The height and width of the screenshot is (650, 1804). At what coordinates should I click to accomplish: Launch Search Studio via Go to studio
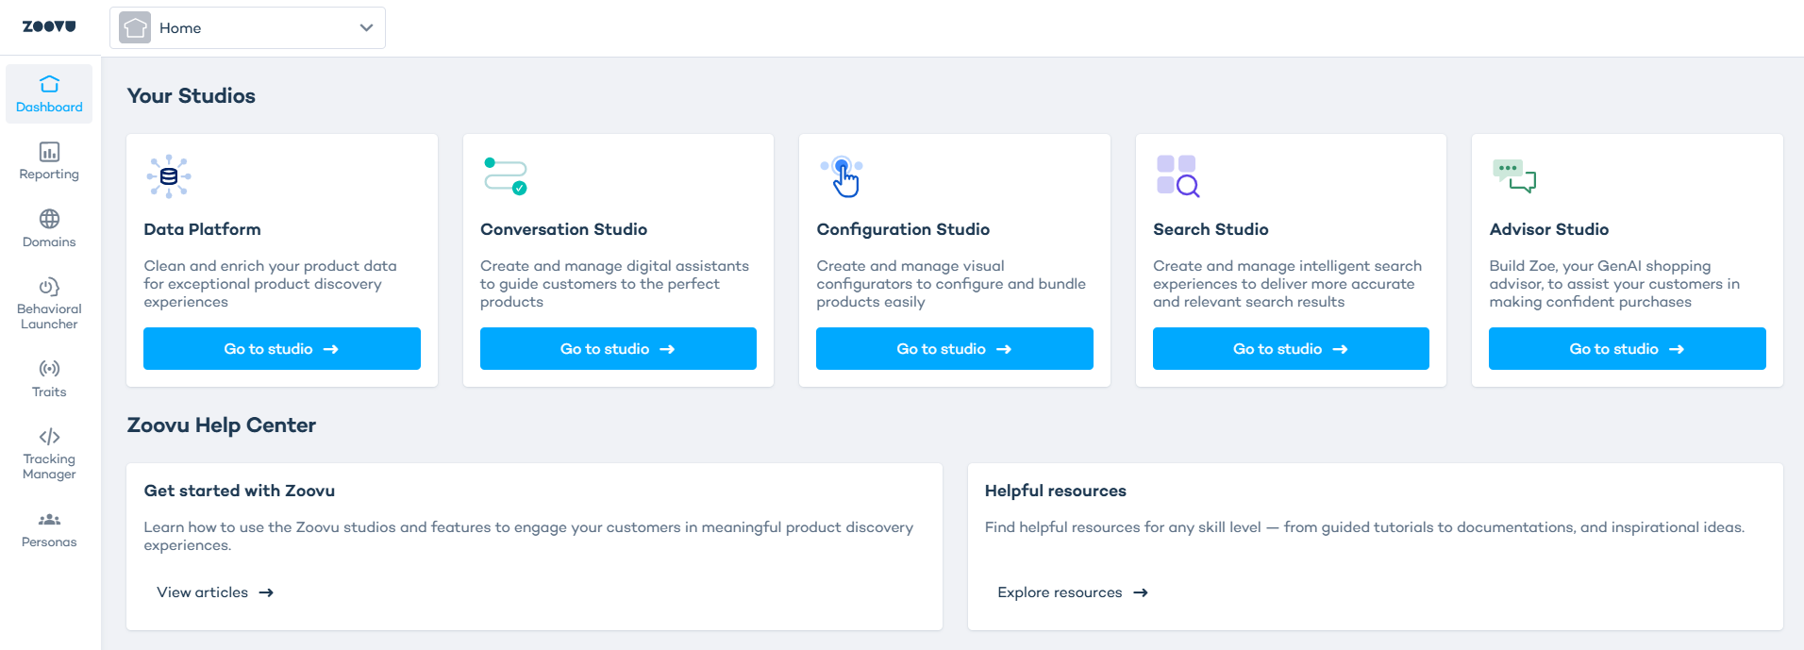(1290, 349)
